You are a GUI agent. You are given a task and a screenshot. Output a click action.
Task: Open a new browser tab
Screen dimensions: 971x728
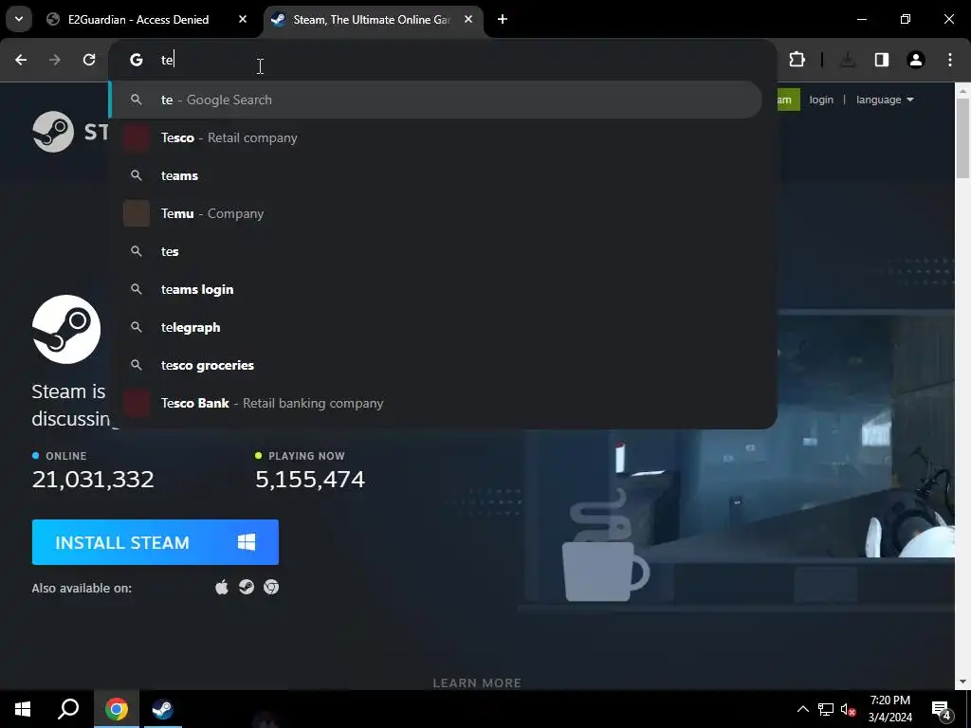click(x=503, y=20)
